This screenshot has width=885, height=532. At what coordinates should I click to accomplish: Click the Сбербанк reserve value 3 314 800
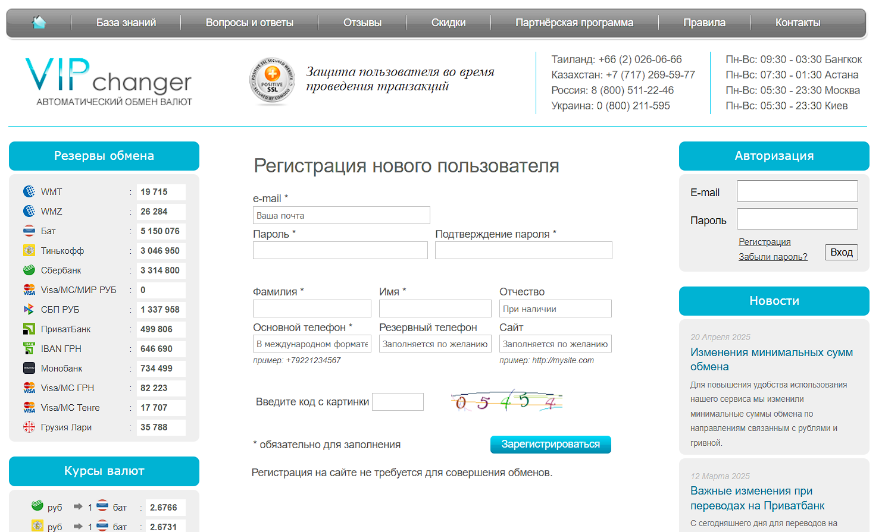coord(160,270)
